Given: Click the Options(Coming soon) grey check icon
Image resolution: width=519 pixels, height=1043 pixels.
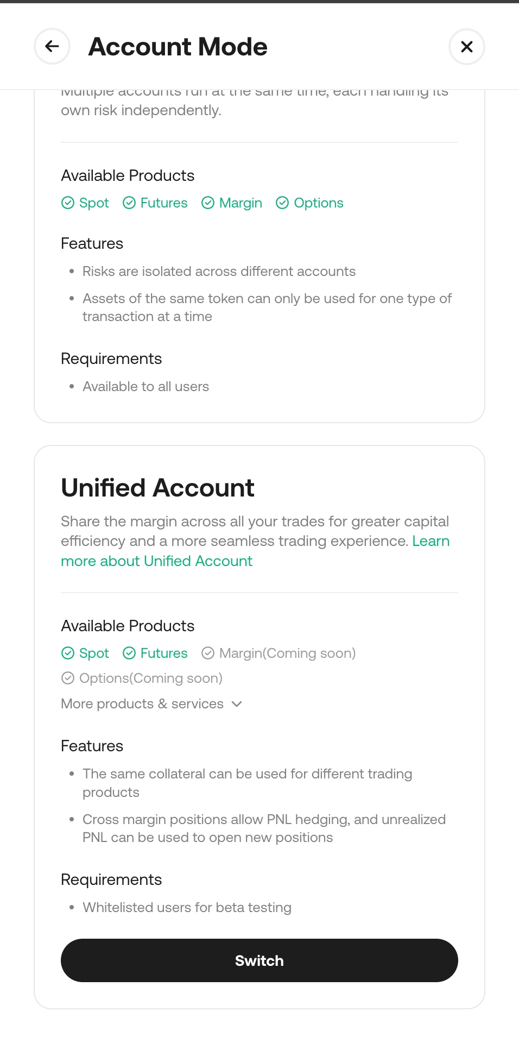Looking at the screenshot, I should point(68,678).
